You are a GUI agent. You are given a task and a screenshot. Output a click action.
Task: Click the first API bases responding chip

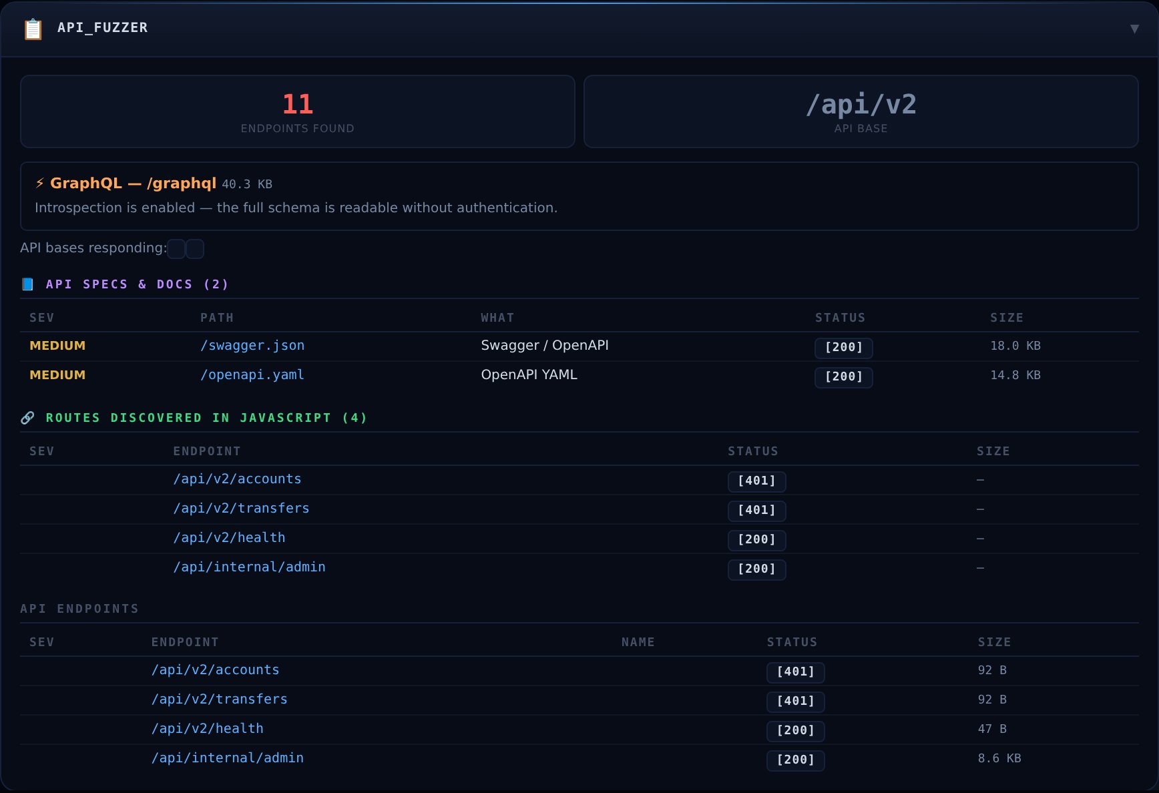[176, 249]
